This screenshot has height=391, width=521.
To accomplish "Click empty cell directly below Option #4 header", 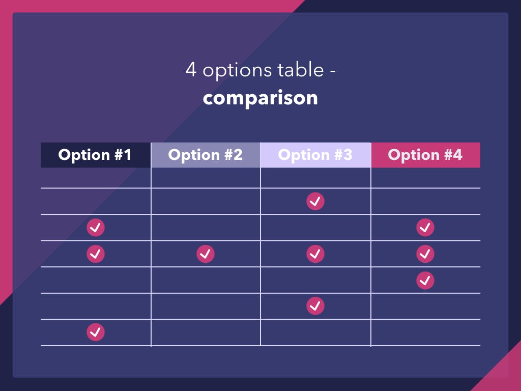I will (425, 178).
